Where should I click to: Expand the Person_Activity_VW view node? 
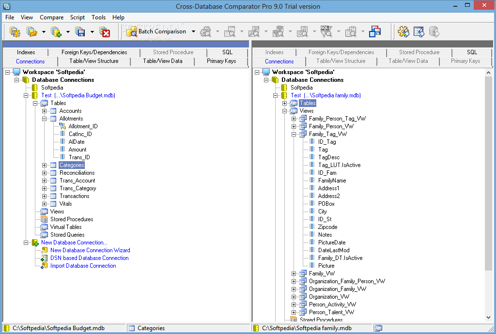294,304
